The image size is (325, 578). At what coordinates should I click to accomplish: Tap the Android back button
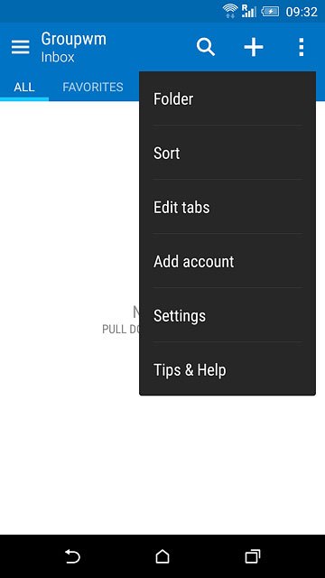[x=72, y=556]
